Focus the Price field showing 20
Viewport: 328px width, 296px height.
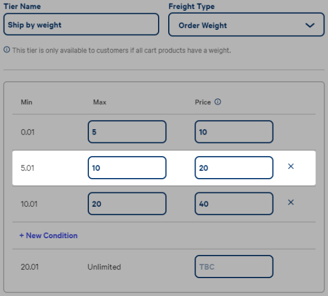tap(234, 168)
